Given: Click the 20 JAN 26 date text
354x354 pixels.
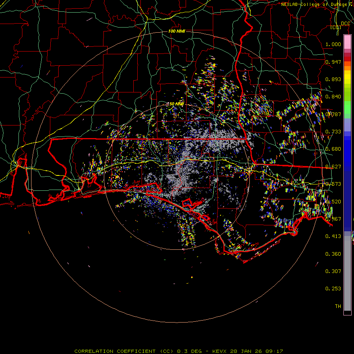Looking at the screenshot, I should (245, 351).
